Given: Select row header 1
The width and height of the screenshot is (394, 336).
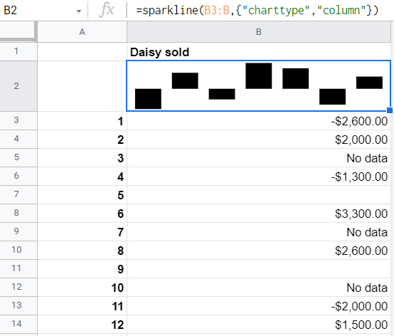Looking at the screenshot, I should pyautogui.click(x=18, y=51).
